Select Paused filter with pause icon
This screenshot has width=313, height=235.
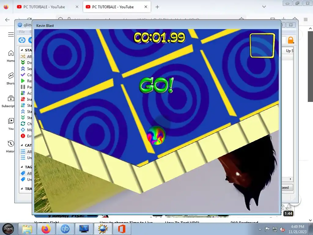tap(26, 87)
